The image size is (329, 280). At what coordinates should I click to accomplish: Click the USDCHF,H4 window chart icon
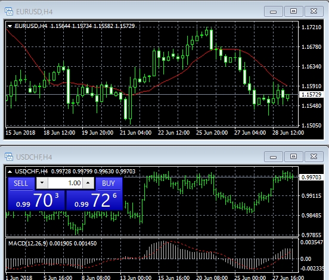(9, 157)
